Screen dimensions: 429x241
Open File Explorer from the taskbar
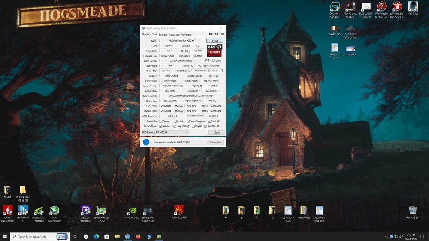[x=117, y=237]
